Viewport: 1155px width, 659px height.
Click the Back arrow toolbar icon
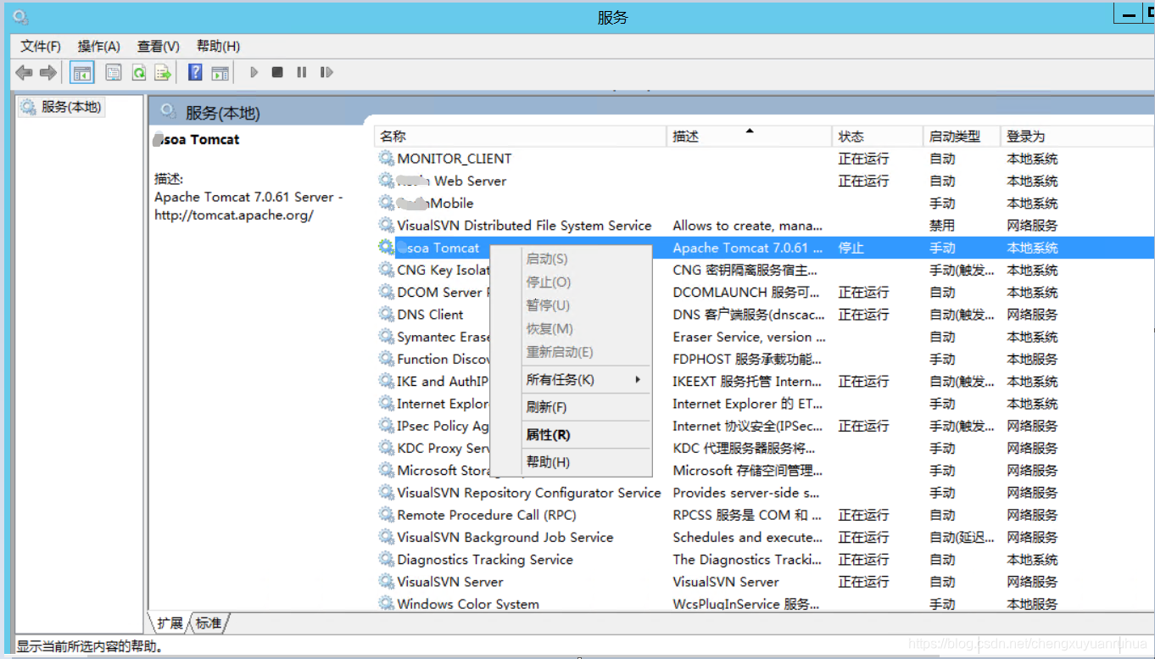coord(24,73)
